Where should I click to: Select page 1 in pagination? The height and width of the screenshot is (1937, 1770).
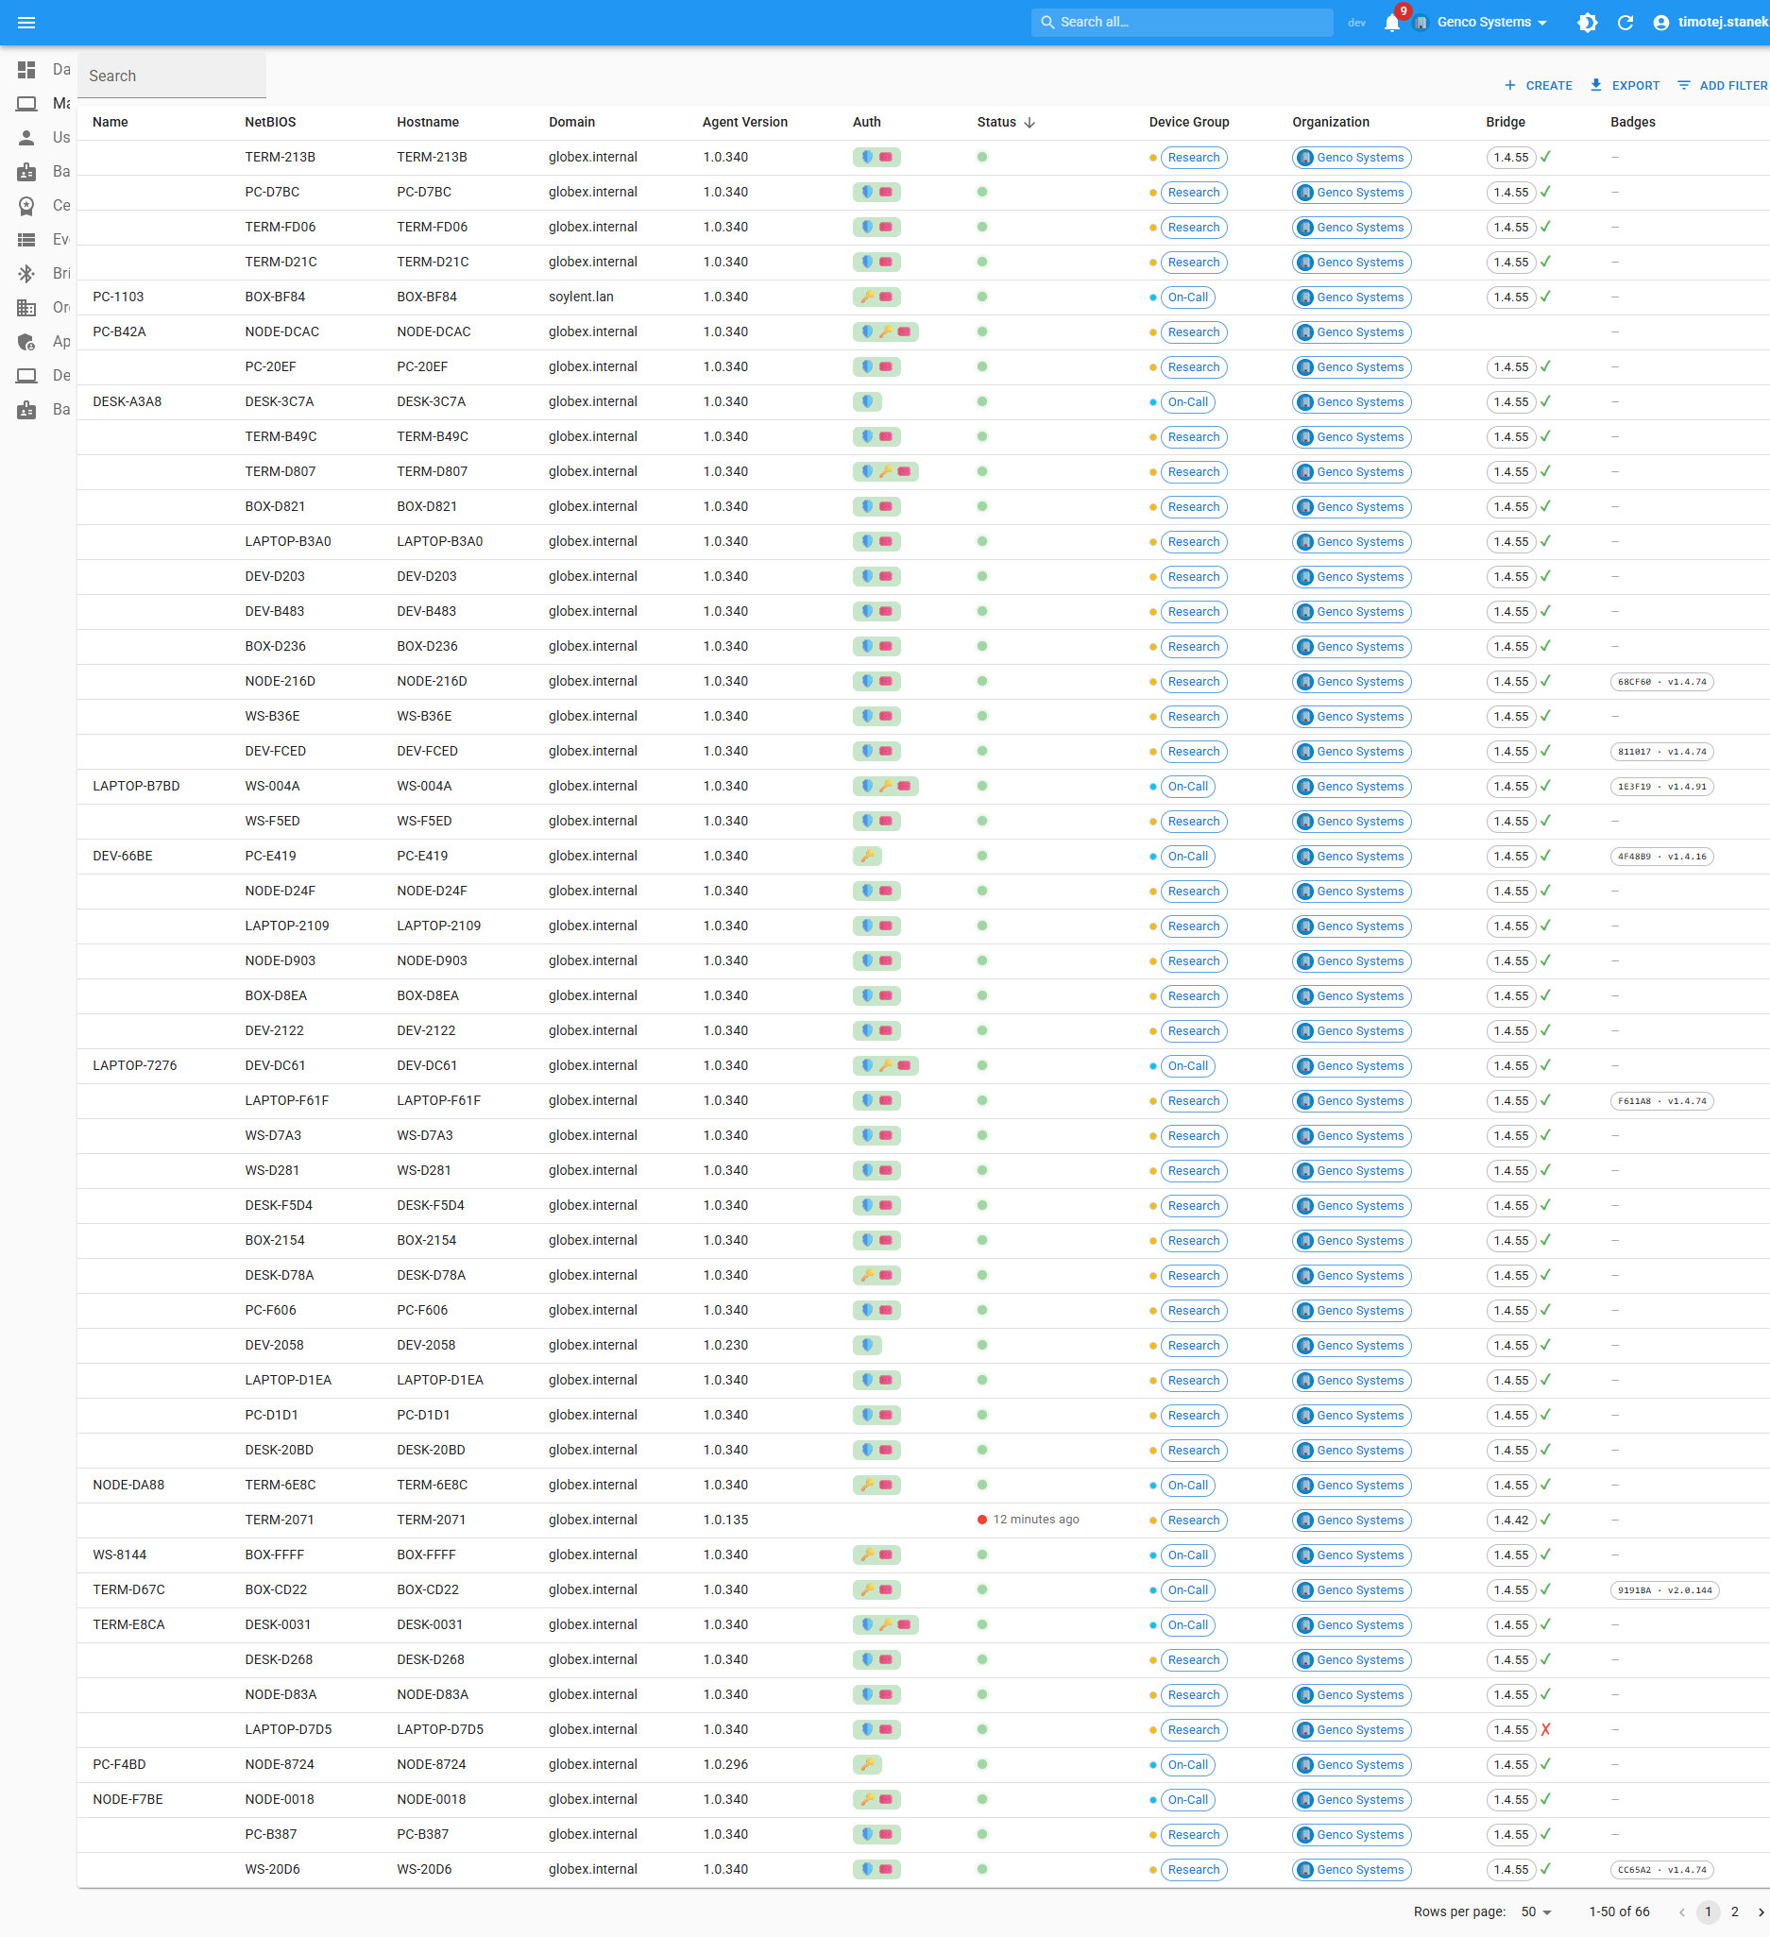(1708, 1912)
